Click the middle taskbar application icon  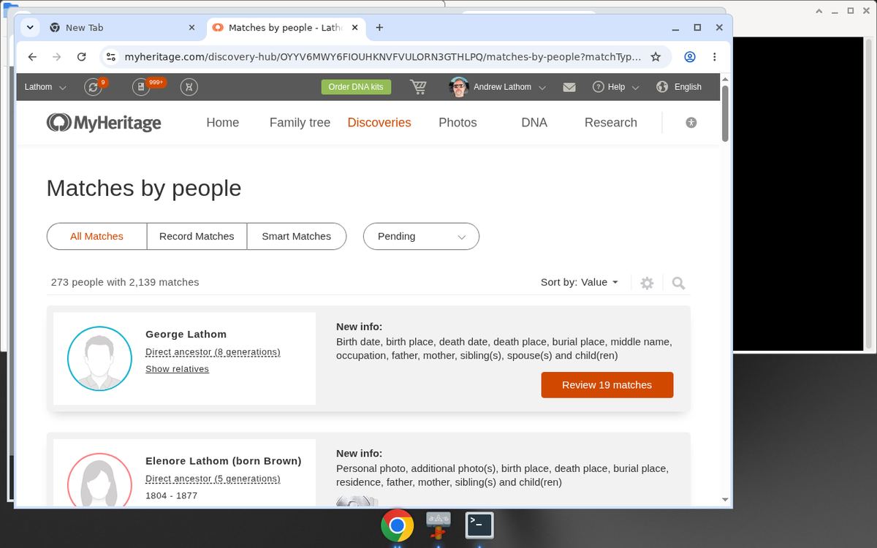438,525
